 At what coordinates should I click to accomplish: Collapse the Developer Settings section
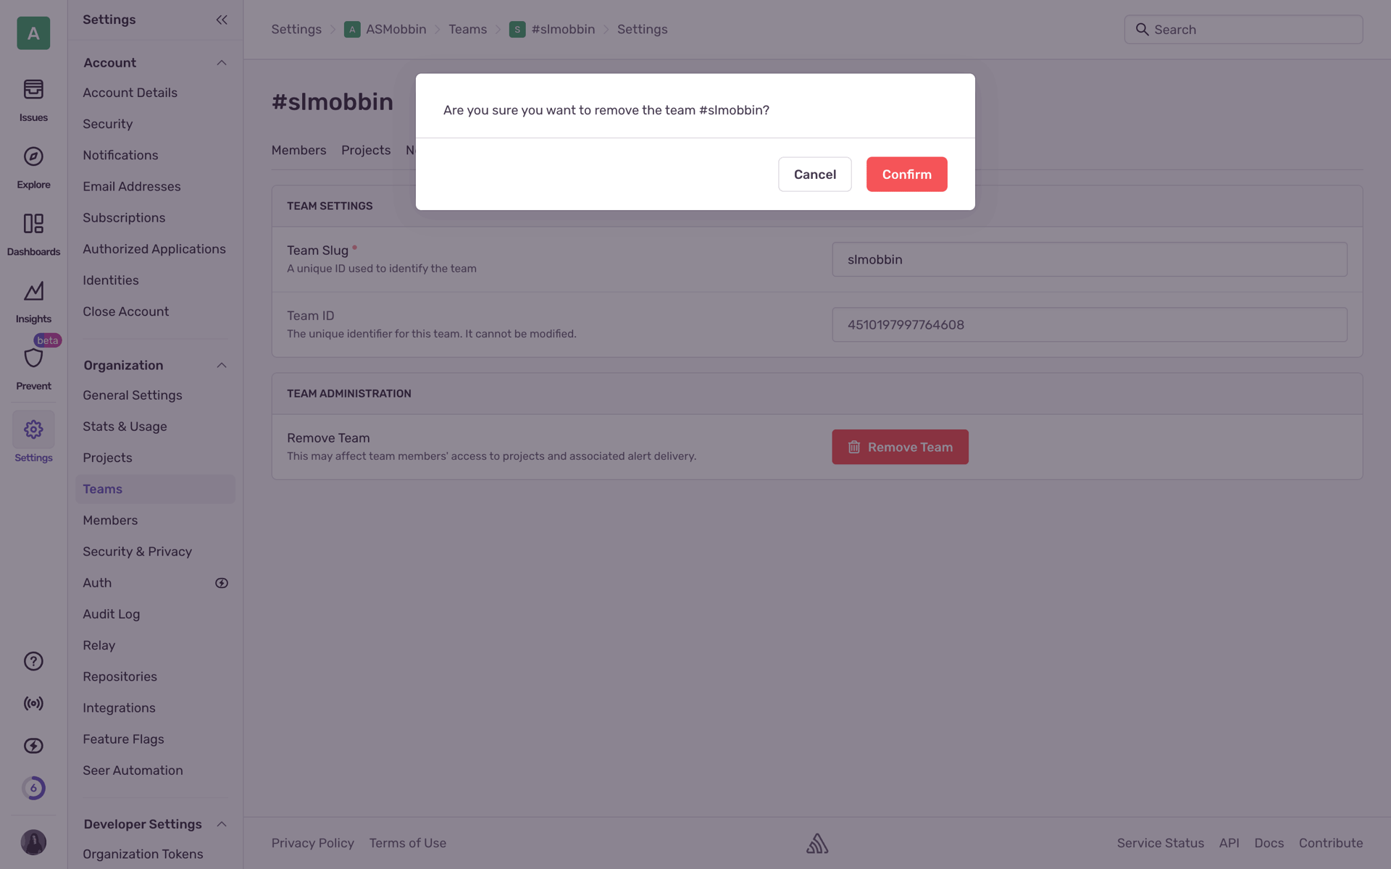pos(222,824)
